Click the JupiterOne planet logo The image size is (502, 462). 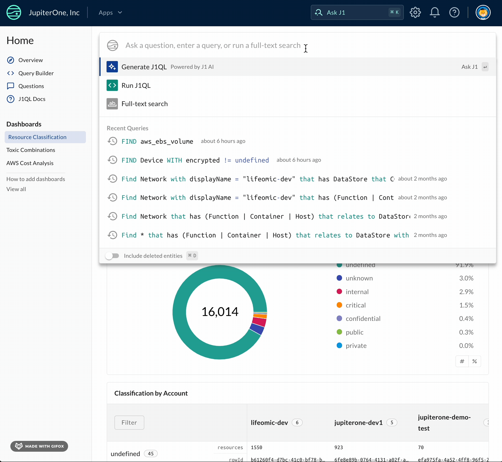click(x=14, y=12)
